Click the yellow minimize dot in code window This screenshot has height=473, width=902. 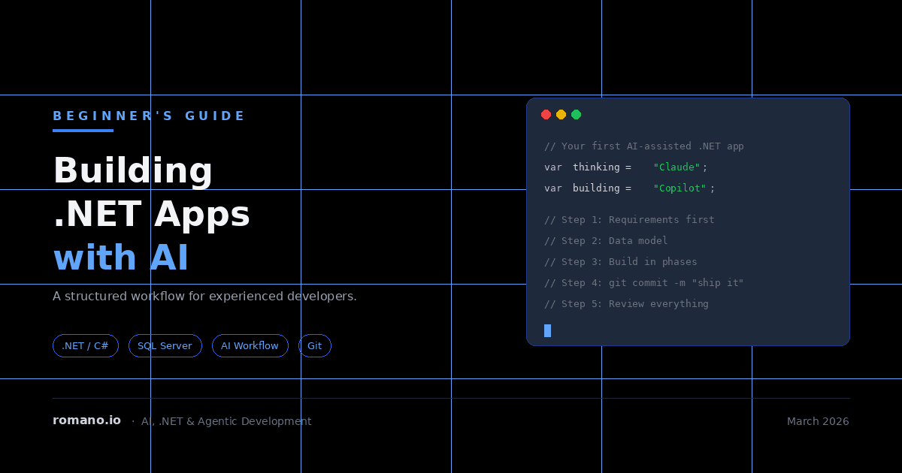pos(561,115)
